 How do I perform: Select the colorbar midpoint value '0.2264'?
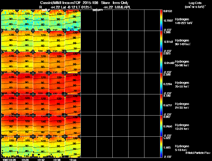pyautogui.click(x=168, y=84)
